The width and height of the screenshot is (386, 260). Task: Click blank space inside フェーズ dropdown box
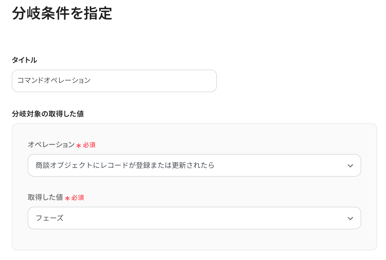coord(205,218)
